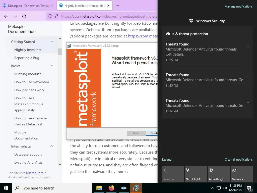The height and width of the screenshot is (193, 257).
Task: Click the browser forward arrow
Action: (x=15, y=16)
